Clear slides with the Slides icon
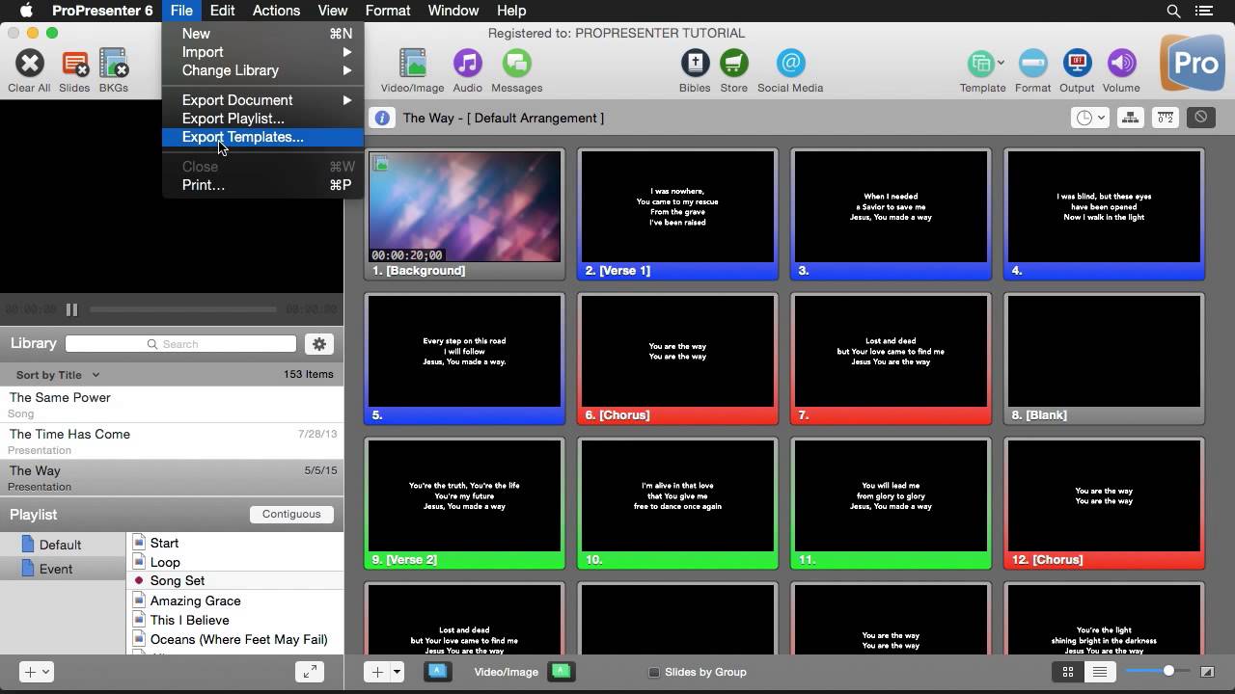 coord(74,64)
